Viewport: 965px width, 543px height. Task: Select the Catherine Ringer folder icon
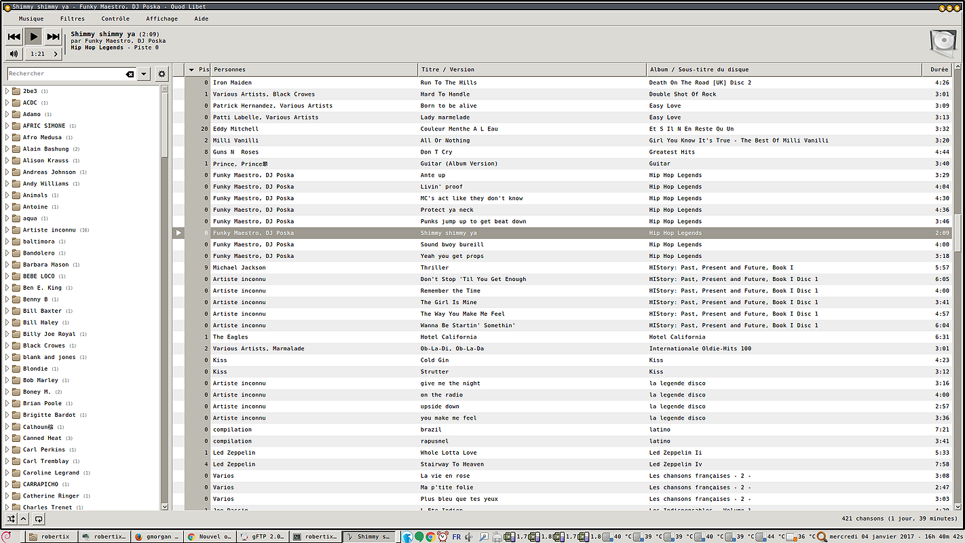click(16, 495)
